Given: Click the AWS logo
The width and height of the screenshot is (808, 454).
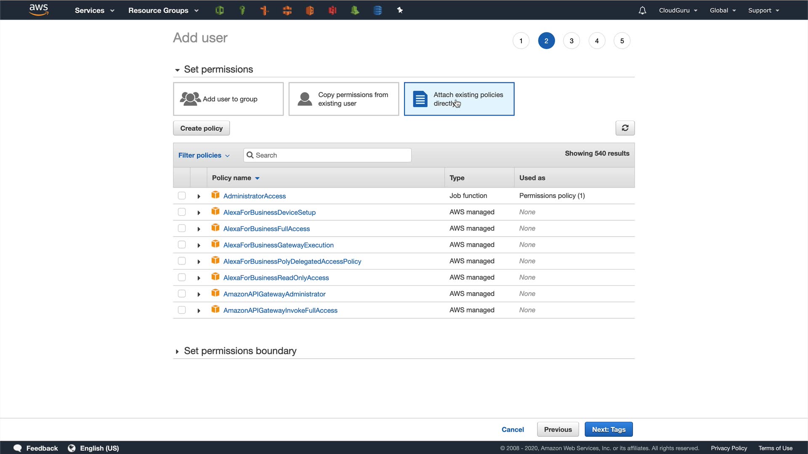Looking at the screenshot, I should [39, 10].
